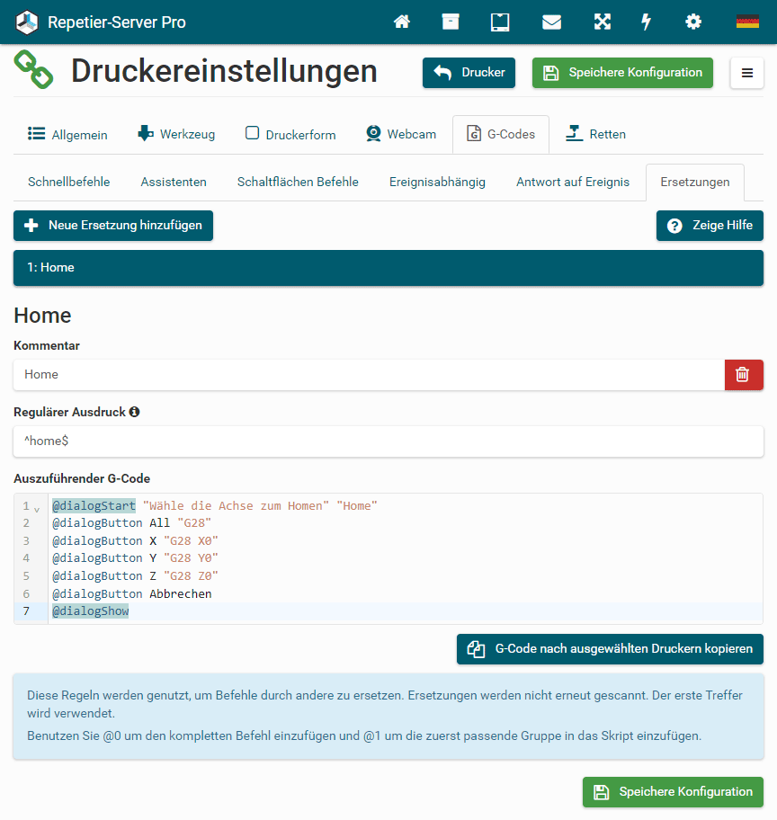Image resolution: width=777 pixels, height=820 pixels.
Task: Open the German flag language selector
Action: point(747,22)
